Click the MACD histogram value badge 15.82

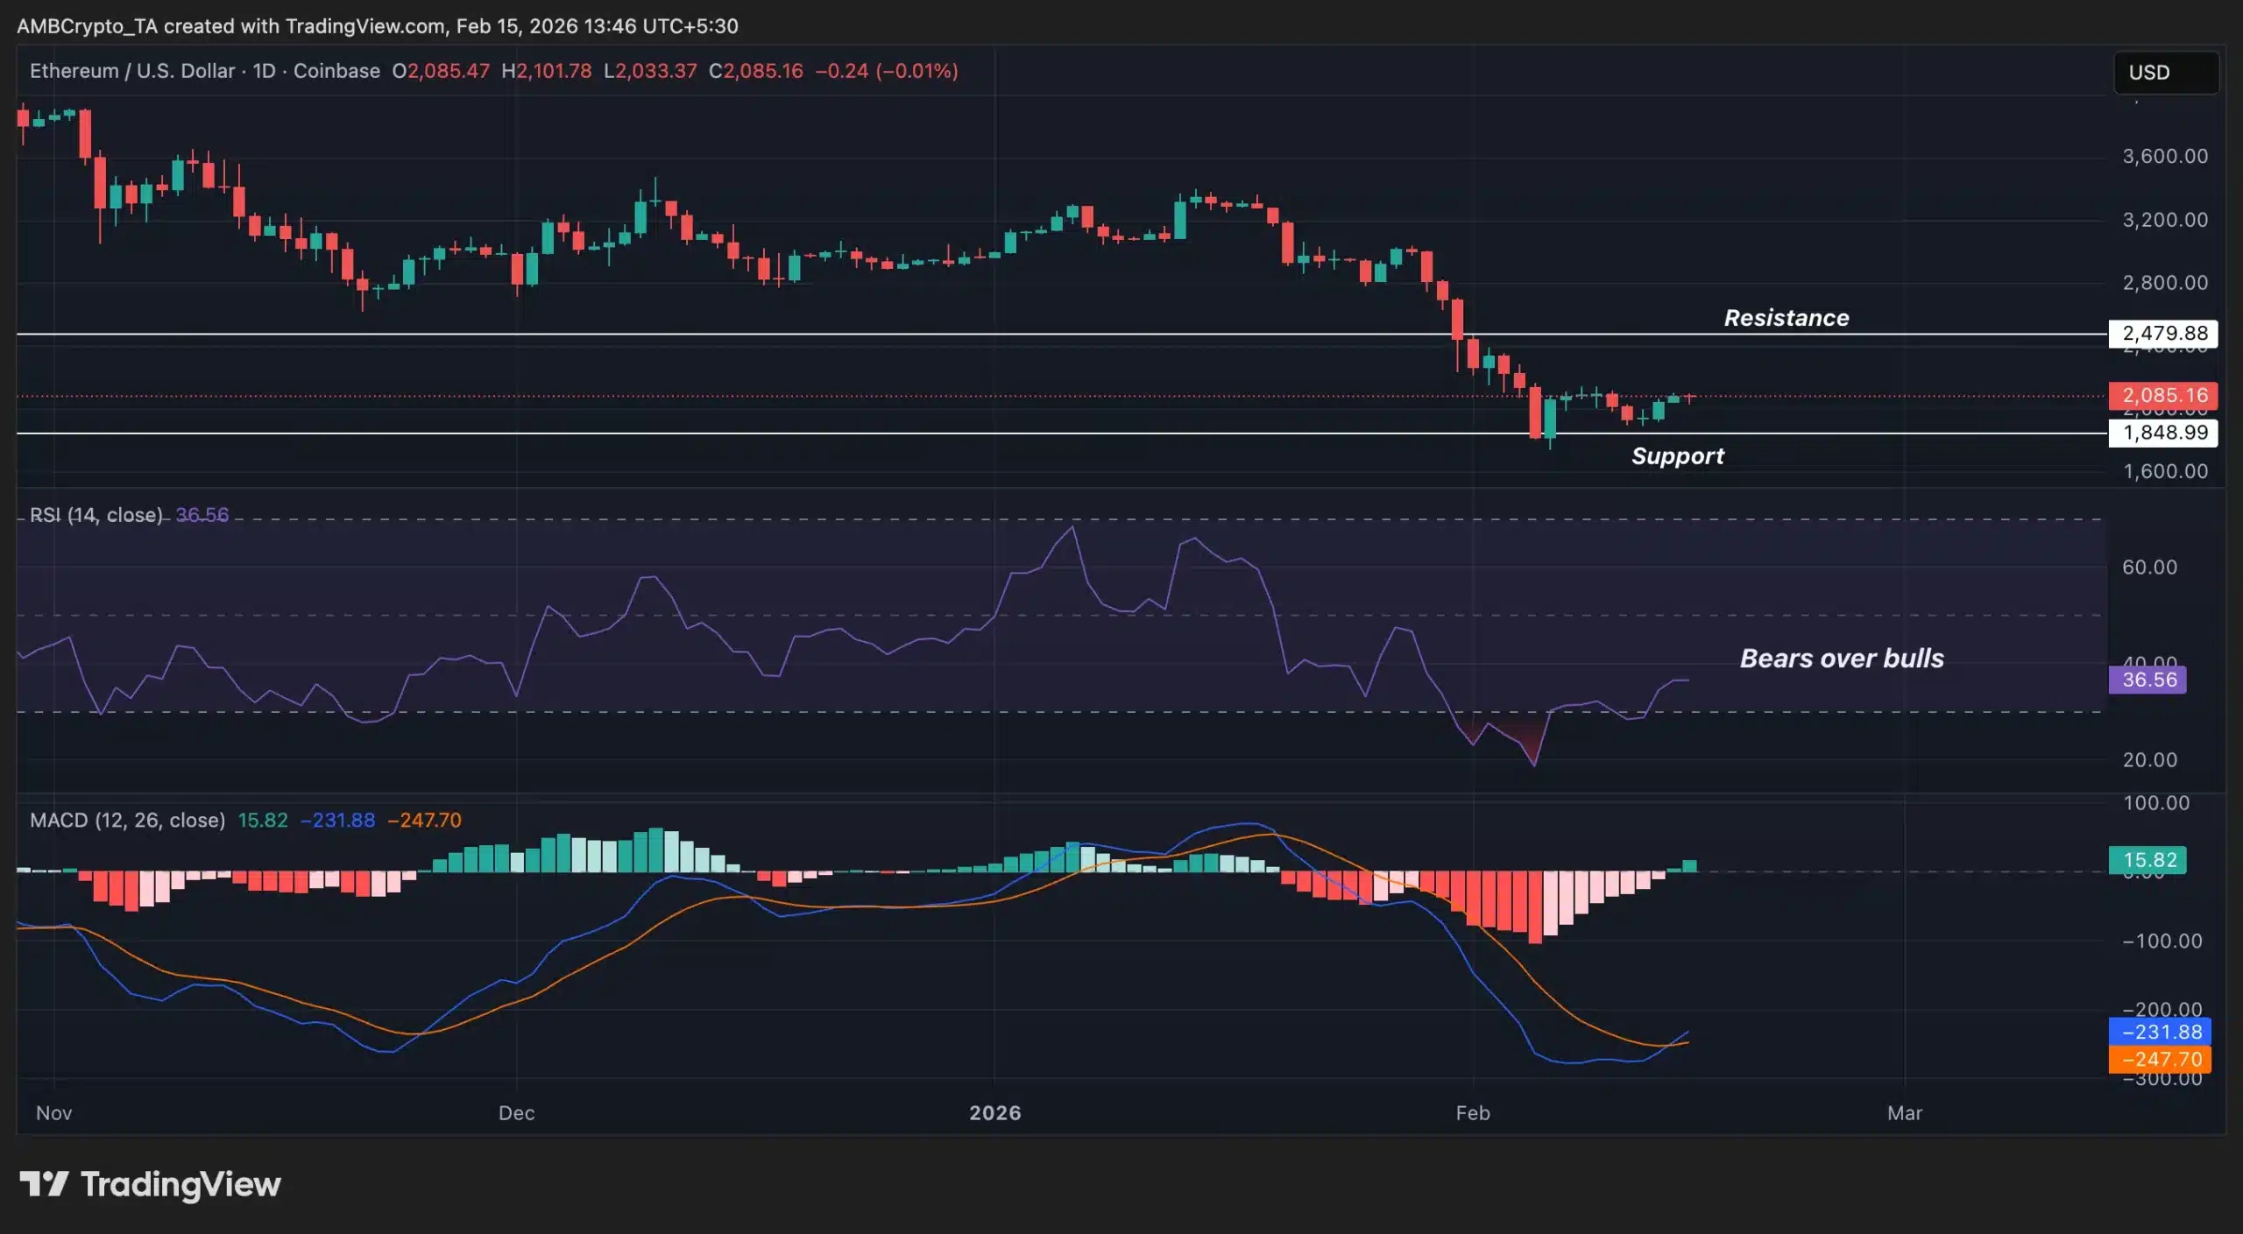tap(2147, 861)
